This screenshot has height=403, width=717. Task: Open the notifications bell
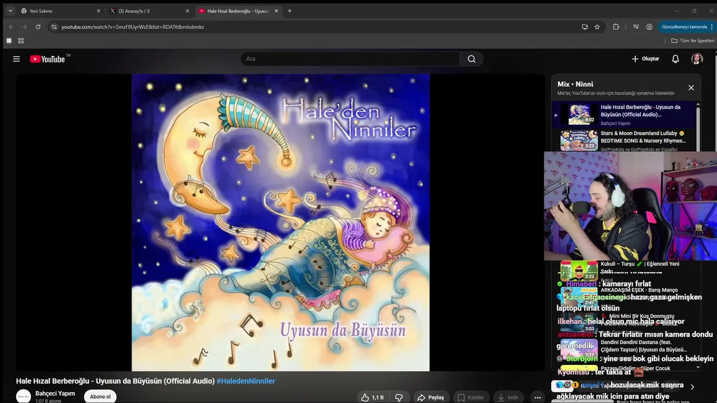[x=676, y=59]
